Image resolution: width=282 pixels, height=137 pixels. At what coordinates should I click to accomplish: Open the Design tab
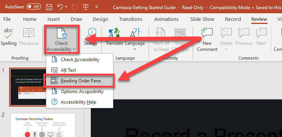click(x=100, y=19)
